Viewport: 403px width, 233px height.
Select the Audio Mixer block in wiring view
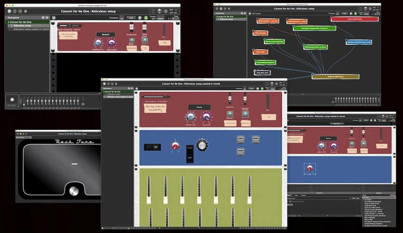click(x=262, y=73)
